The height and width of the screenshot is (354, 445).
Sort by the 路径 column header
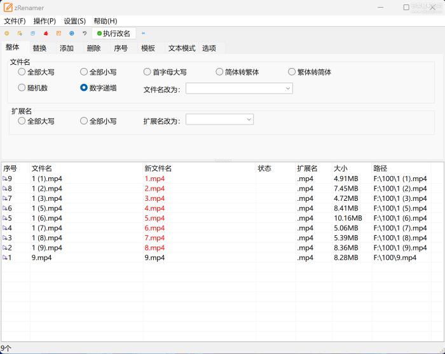tap(401, 168)
